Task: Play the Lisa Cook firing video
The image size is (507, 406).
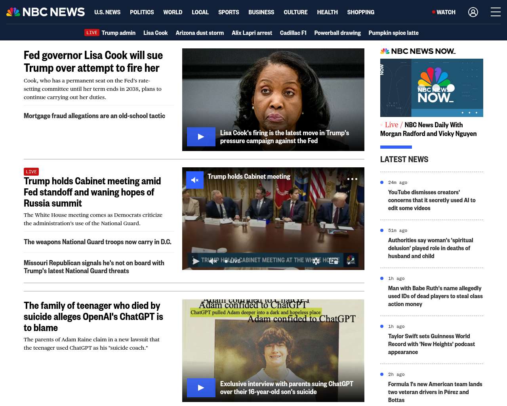Action: [x=201, y=137]
